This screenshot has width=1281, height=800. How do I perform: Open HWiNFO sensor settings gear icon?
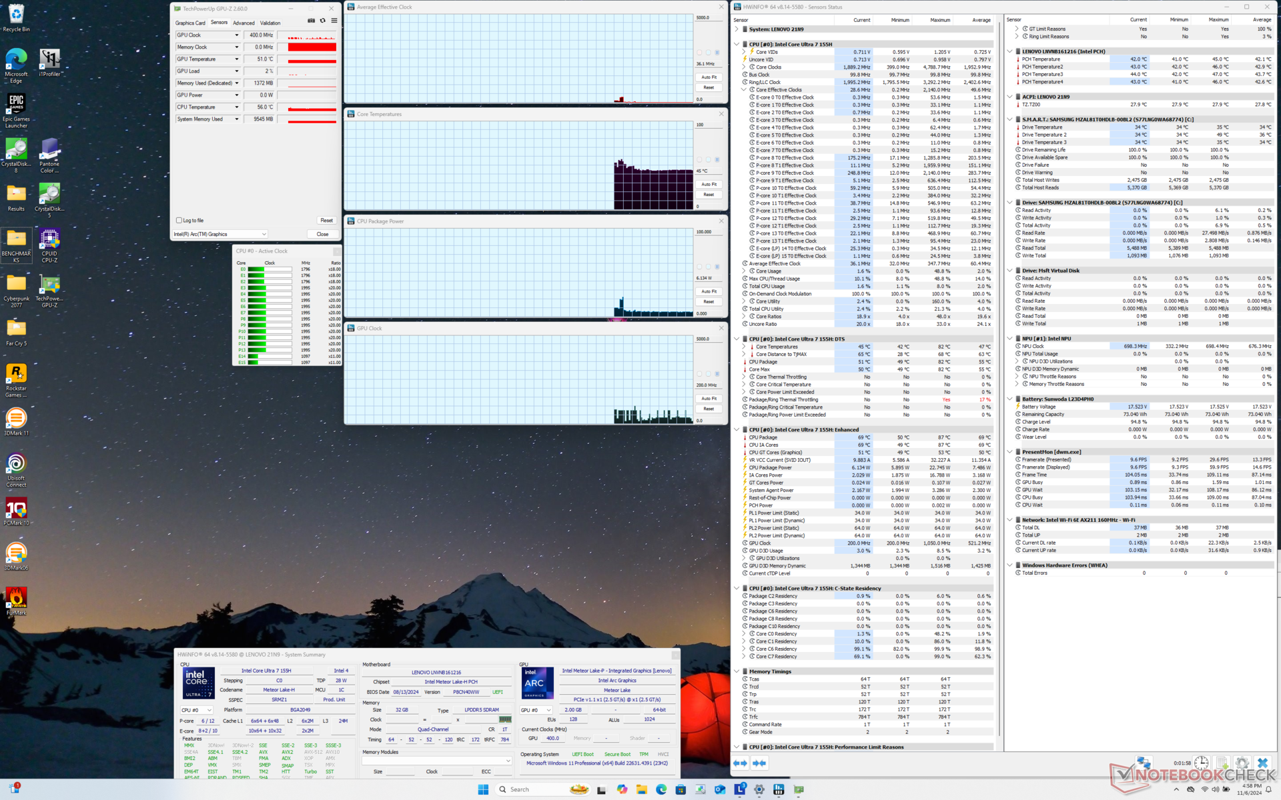click(1242, 763)
